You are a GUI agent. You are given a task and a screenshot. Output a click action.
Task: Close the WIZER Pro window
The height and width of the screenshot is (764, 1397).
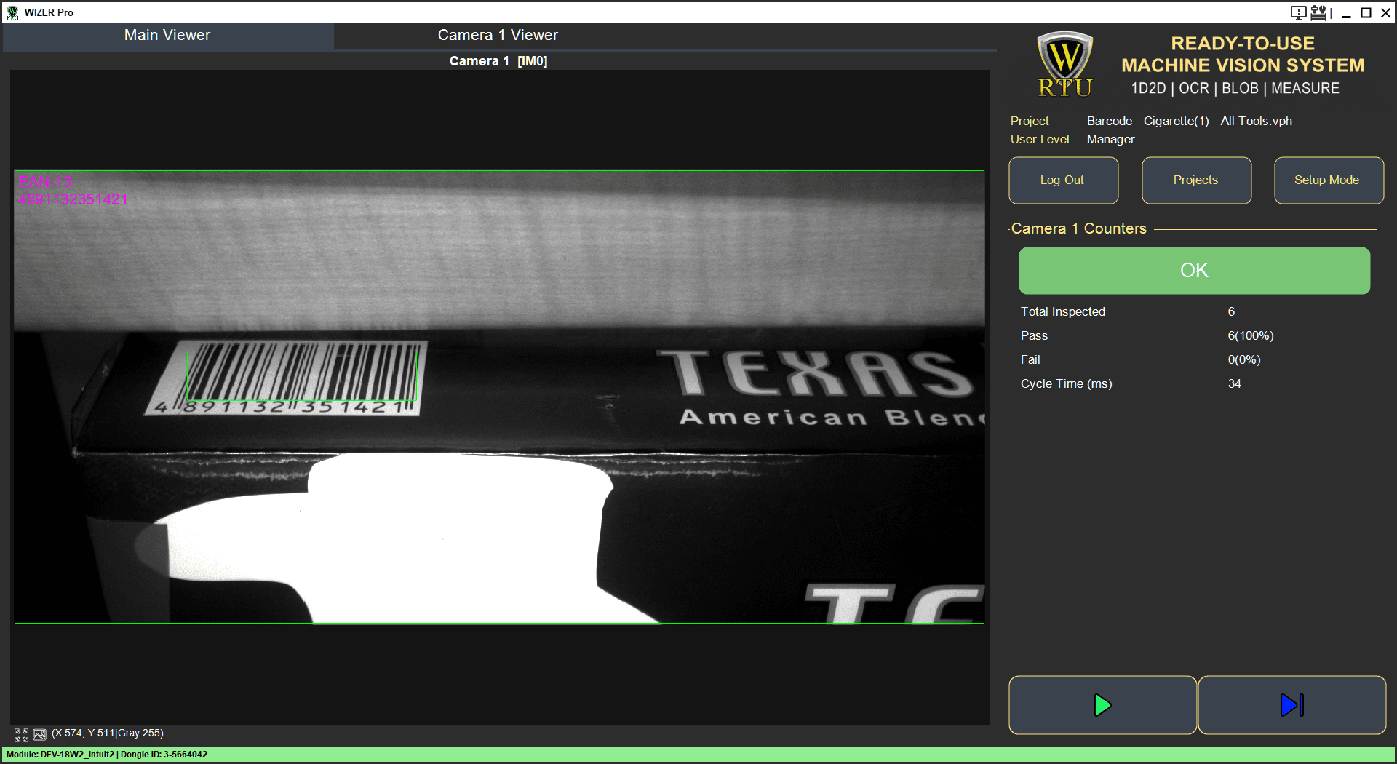tap(1386, 12)
